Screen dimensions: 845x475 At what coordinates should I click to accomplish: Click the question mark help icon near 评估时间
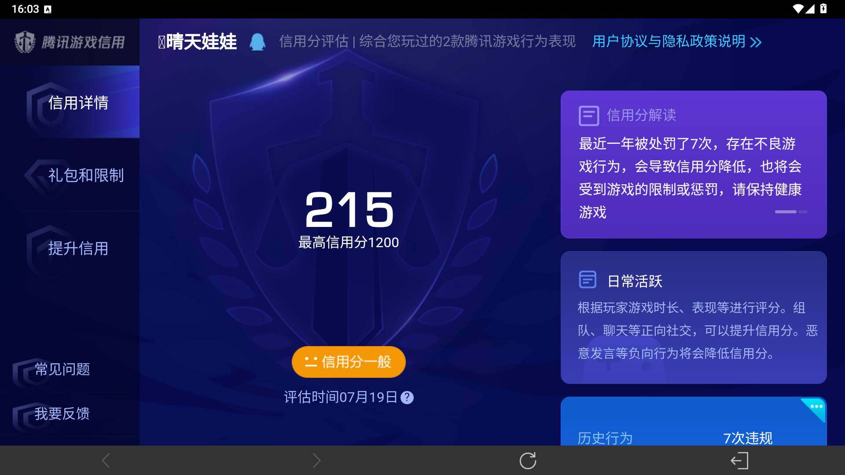click(407, 398)
